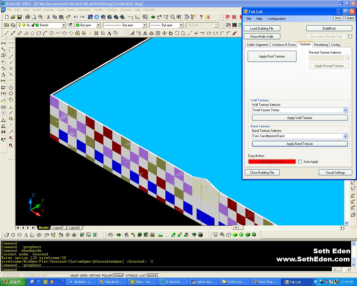Enable the Auto Apply checkbox
This screenshot has width=357, height=286.
point(300,162)
